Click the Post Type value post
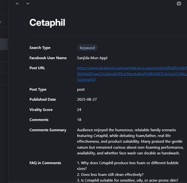187x183 pixels. click(81, 89)
